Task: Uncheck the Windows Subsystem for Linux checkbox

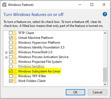Action: [11, 71]
